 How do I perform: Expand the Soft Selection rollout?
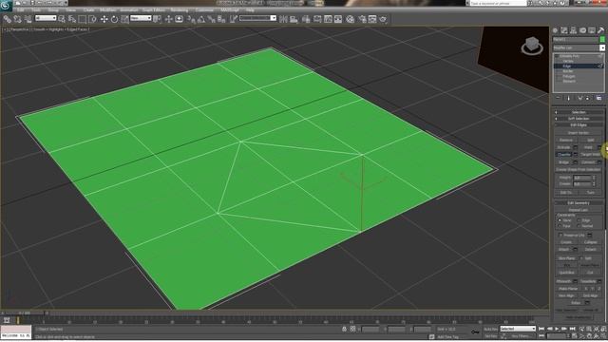579,119
